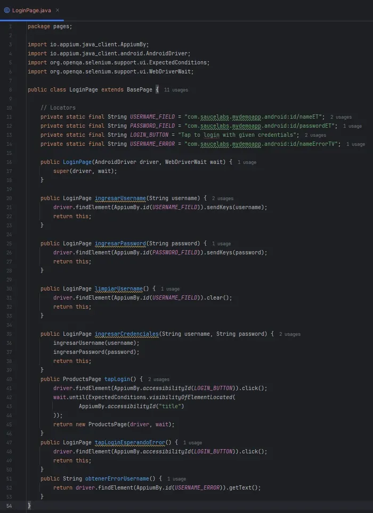
Task: Click line number 8 in the gutter
Action: point(11,89)
